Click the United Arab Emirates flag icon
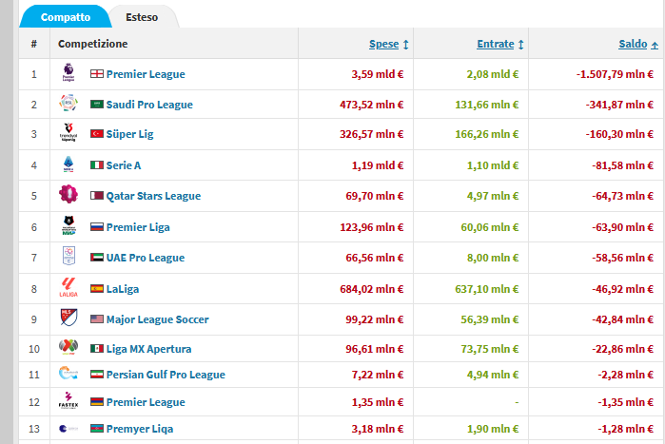Image resolution: width=665 pixels, height=444 pixels. coord(97,258)
